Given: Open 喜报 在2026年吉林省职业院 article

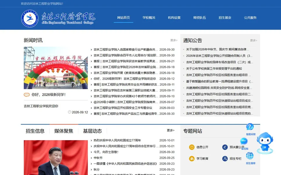Looking at the screenshot, I should pos(126,67).
